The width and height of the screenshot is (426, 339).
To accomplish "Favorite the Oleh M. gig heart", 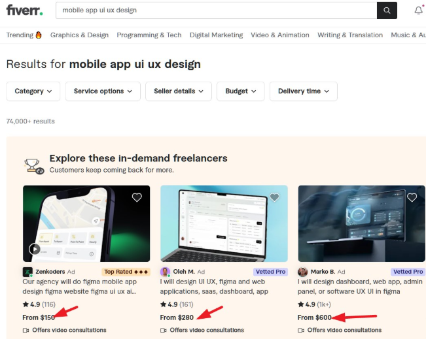I will coord(274,197).
